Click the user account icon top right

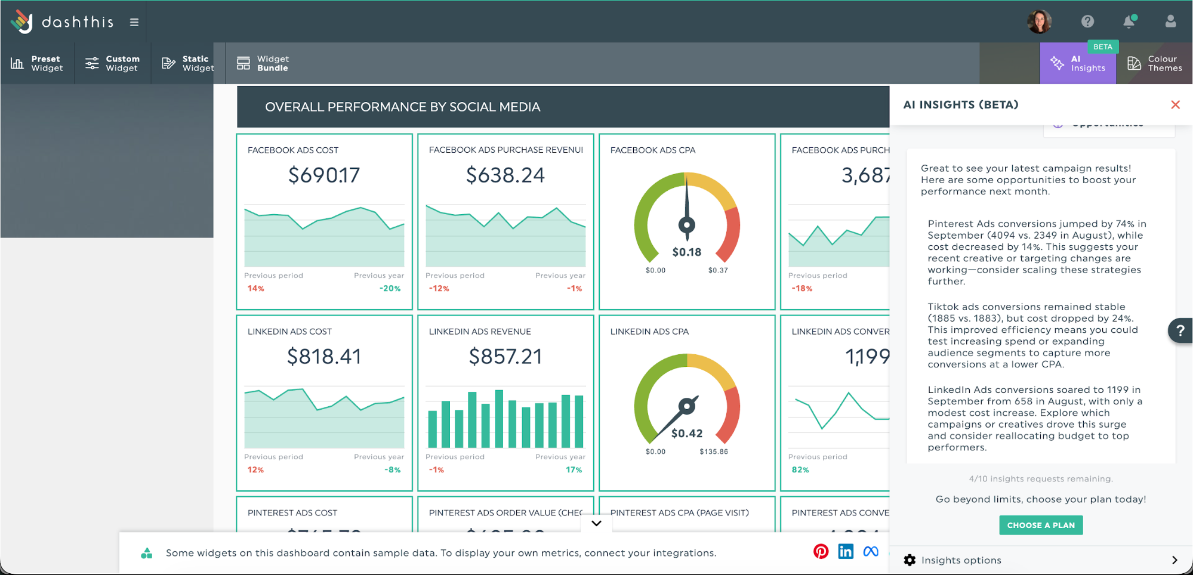(1170, 21)
